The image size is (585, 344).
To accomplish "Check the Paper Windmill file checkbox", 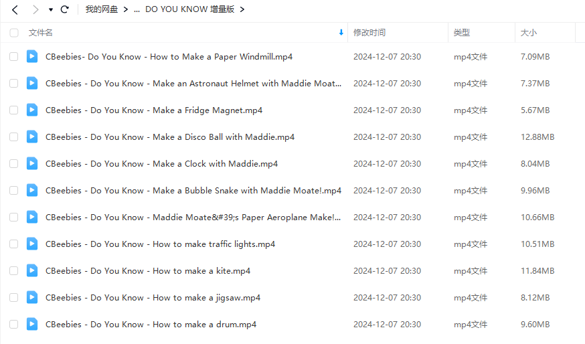I will click(x=14, y=57).
